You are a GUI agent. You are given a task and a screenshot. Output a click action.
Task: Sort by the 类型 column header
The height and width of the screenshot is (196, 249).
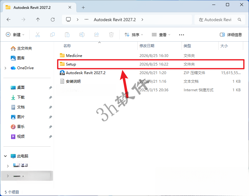click(187, 46)
